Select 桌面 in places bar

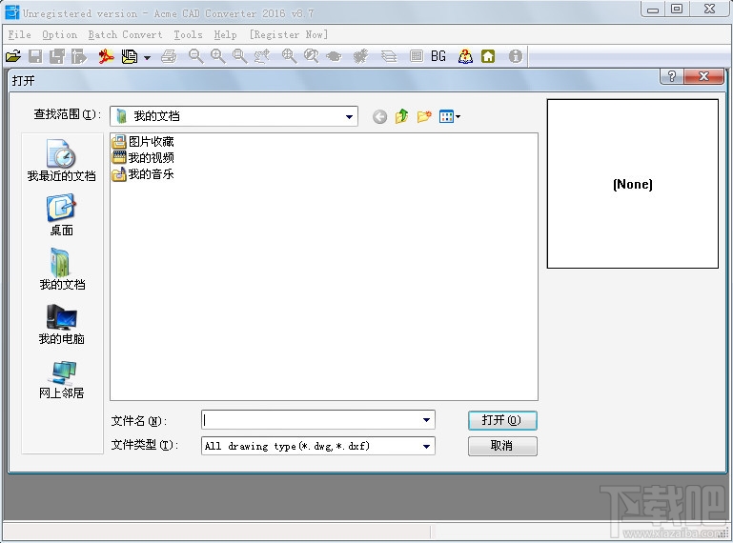(61, 215)
